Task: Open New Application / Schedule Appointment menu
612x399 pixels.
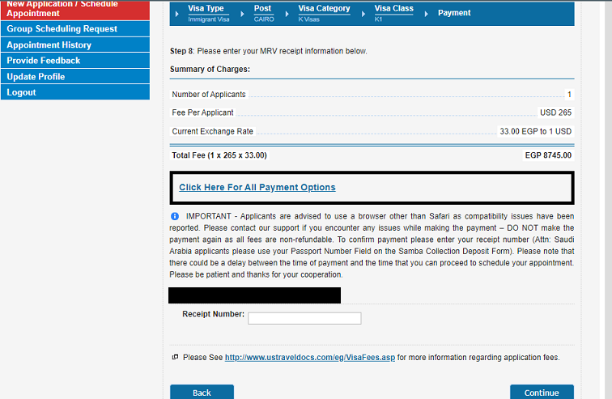Action: (75, 10)
